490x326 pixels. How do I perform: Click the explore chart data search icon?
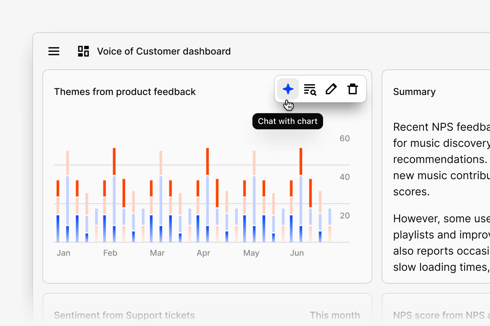tap(310, 89)
